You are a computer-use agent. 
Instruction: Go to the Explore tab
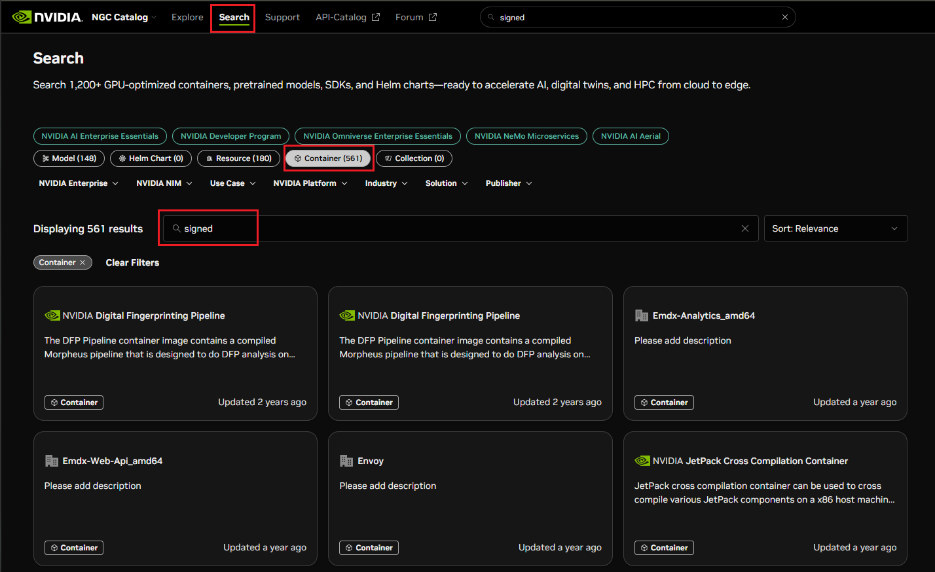(187, 17)
